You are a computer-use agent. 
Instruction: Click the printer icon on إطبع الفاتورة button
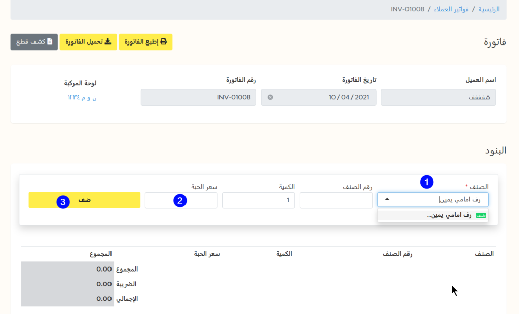(163, 42)
